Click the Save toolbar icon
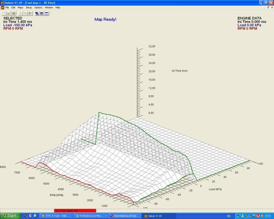This screenshot has width=274, height=219. pyautogui.click(x=13, y=13)
